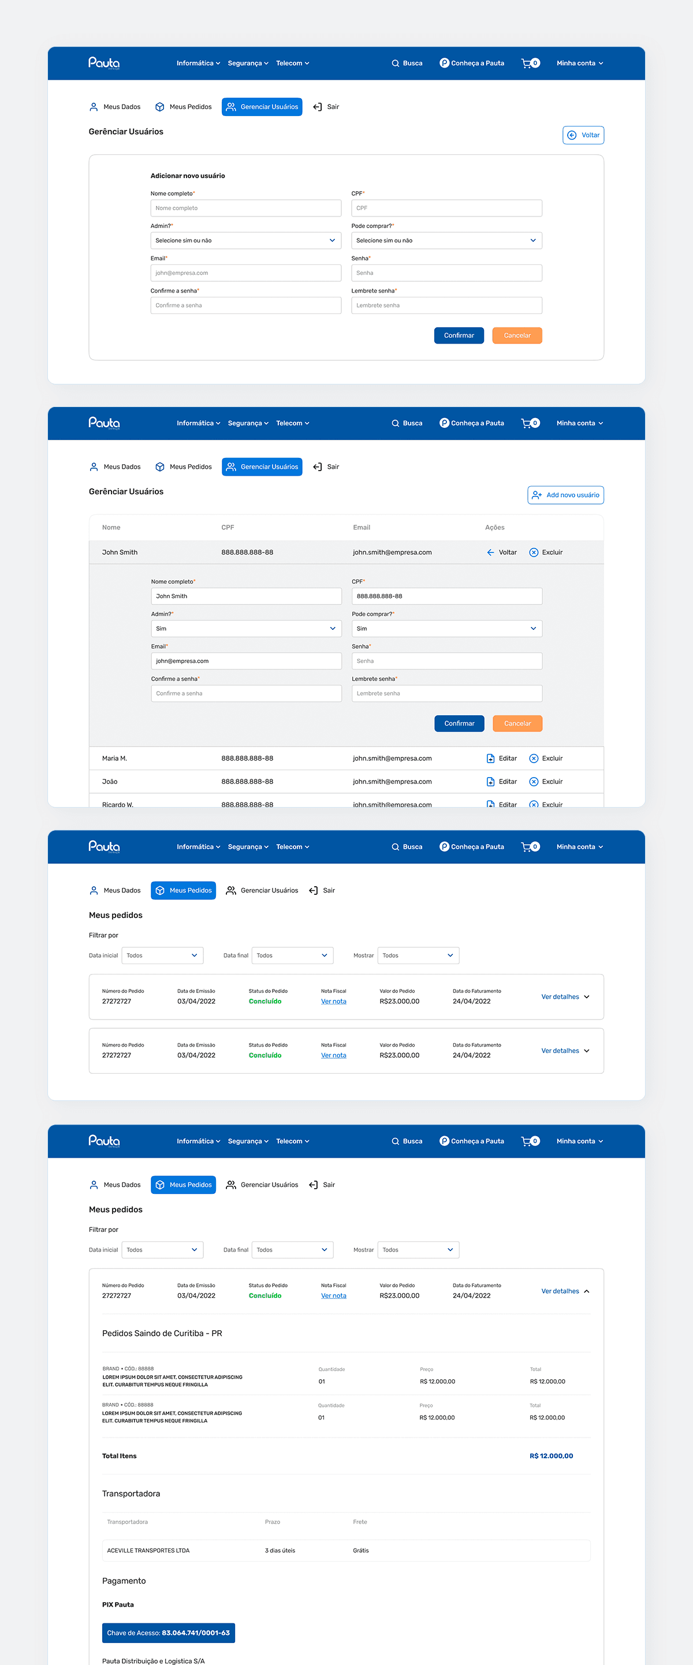Click the Editar document icon for João
The image size is (693, 1665).
[x=491, y=782]
